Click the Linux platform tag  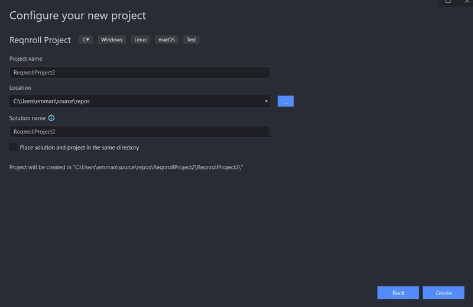[141, 40]
